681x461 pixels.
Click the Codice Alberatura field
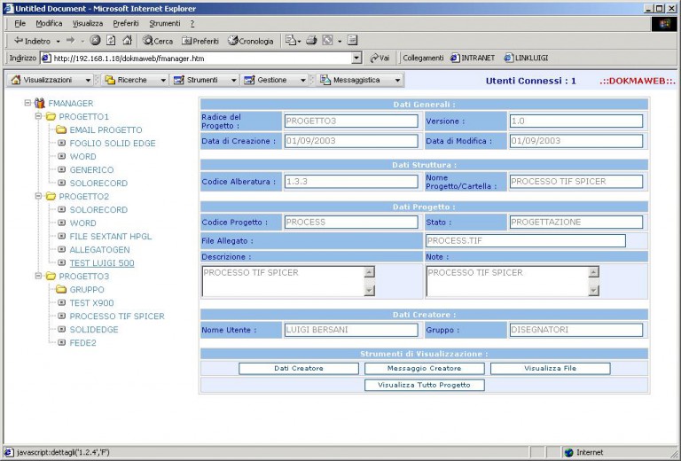point(351,182)
